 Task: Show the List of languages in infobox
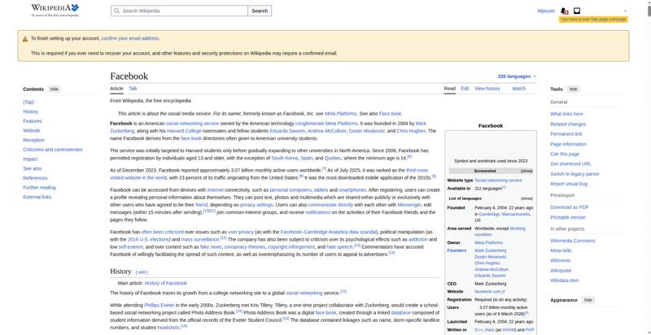[x=526, y=198]
